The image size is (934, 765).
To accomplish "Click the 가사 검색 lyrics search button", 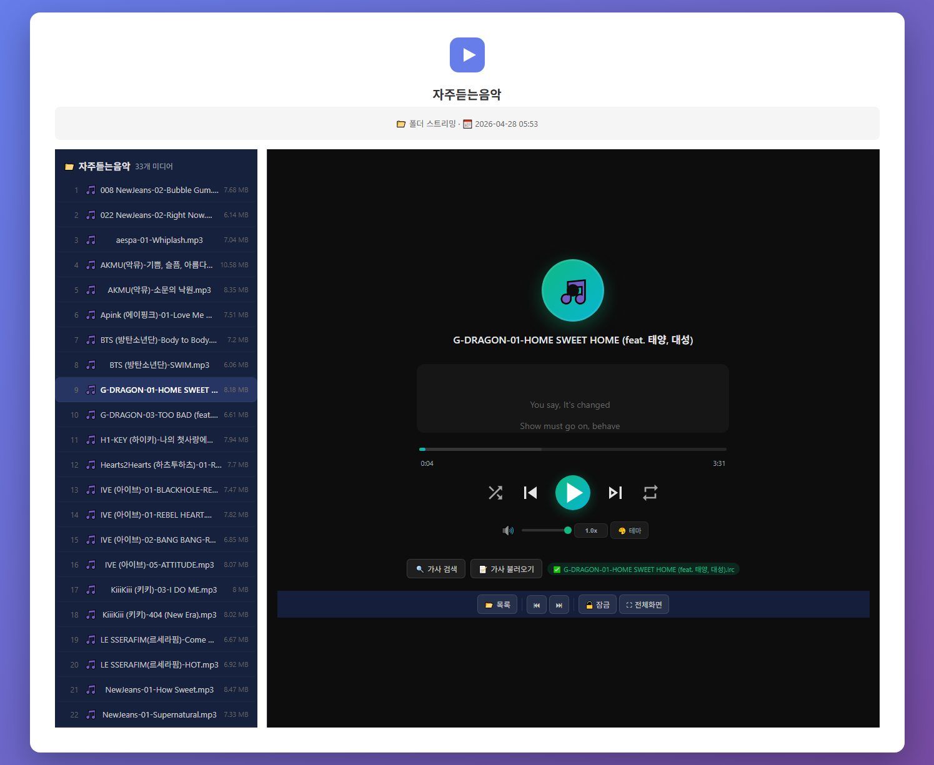I will coord(436,569).
